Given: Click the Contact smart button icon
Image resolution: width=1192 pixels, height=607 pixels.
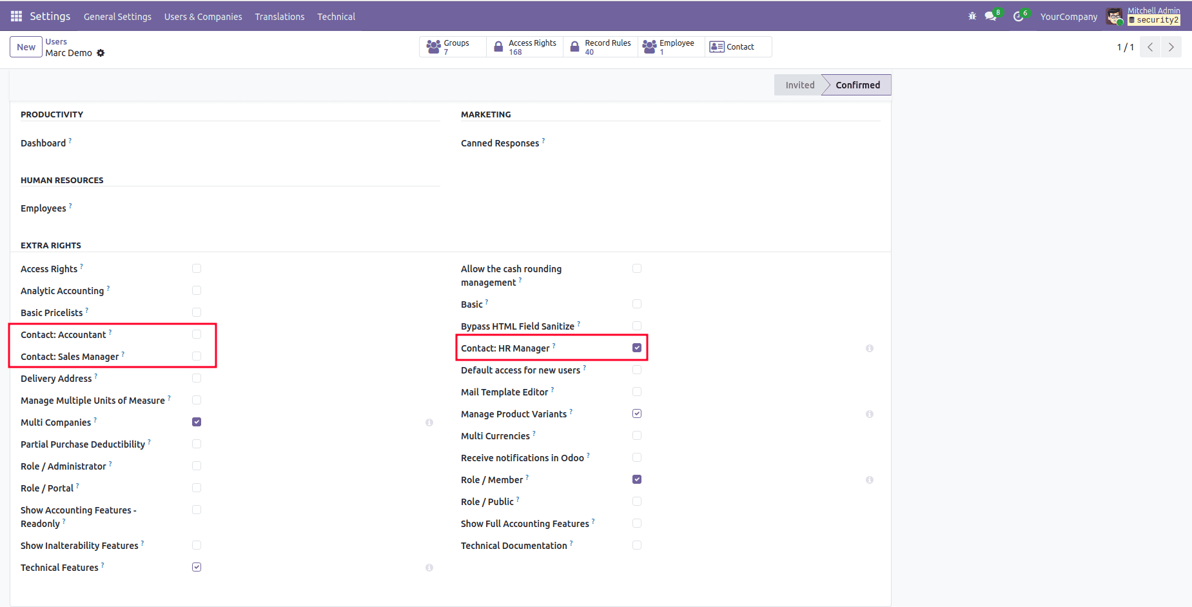Looking at the screenshot, I should 716,46.
